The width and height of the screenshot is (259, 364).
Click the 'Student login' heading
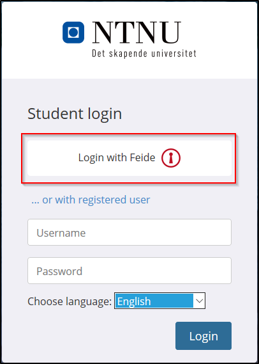click(75, 113)
